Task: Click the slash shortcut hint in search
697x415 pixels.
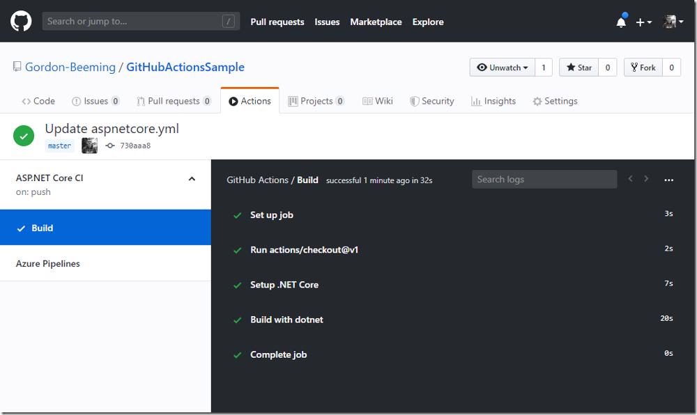Action: [229, 22]
